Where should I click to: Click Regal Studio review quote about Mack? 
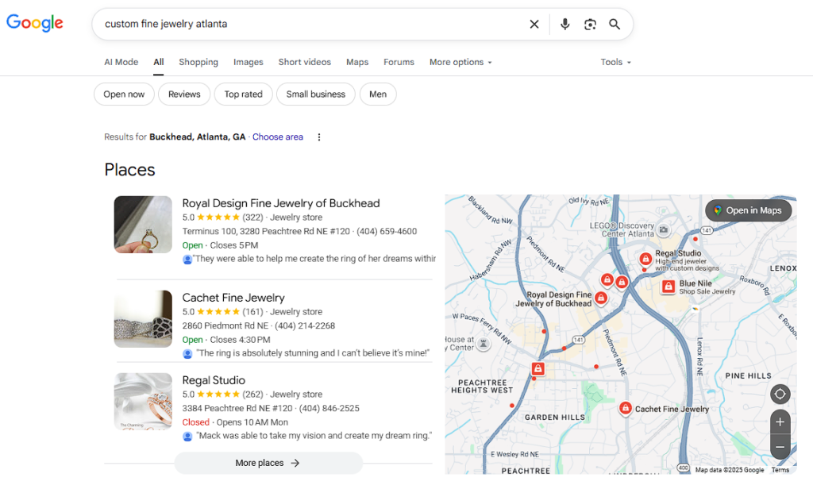(314, 436)
